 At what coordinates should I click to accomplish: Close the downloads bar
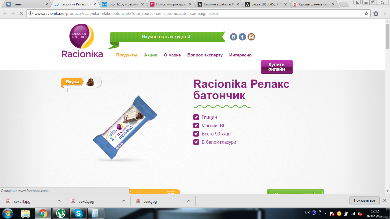[x=385, y=200]
